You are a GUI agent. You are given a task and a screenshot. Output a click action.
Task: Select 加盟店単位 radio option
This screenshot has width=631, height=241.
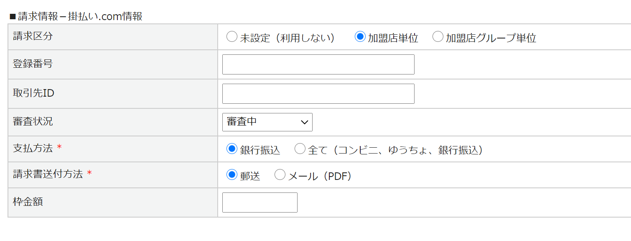coord(360,37)
